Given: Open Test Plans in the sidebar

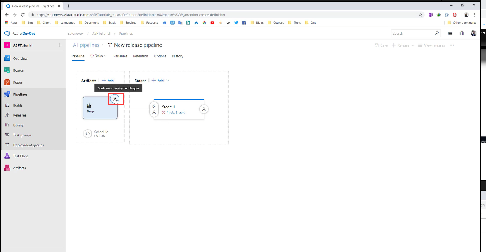Looking at the screenshot, I should 20,156.
